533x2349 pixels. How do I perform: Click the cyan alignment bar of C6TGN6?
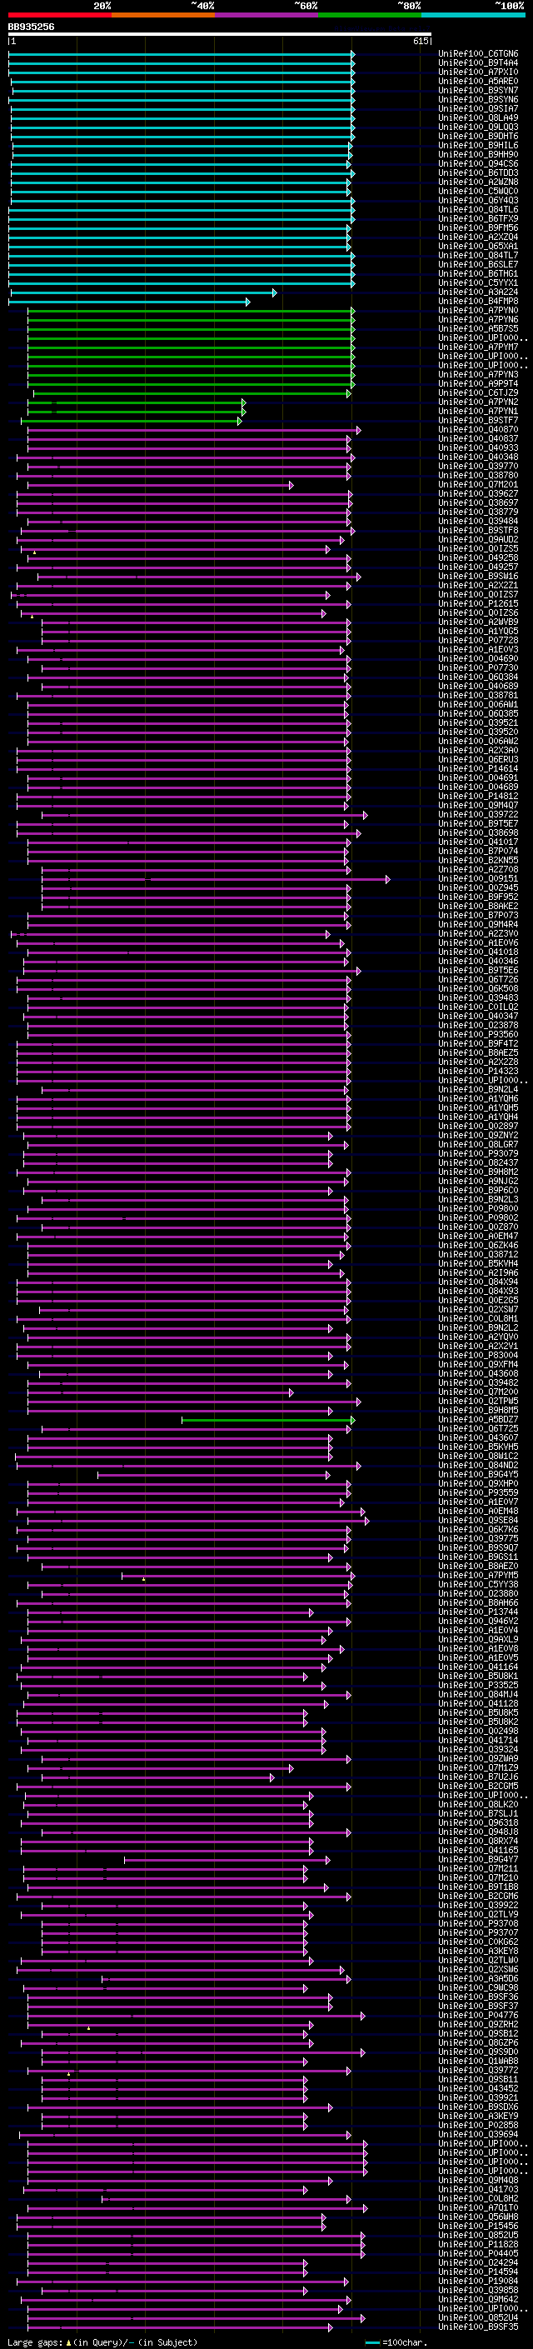[182, 54]
